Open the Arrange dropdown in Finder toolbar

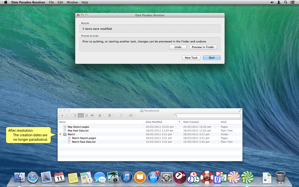[x=101, y=116]
